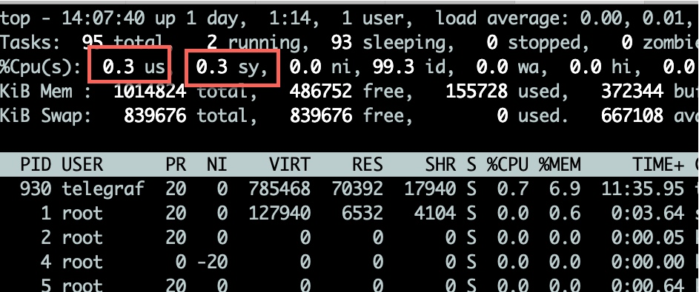The width and height of the screenshot is (699, 292).
Task: Click the 0.6 %MEM value
Action: (x=564, y=213)
